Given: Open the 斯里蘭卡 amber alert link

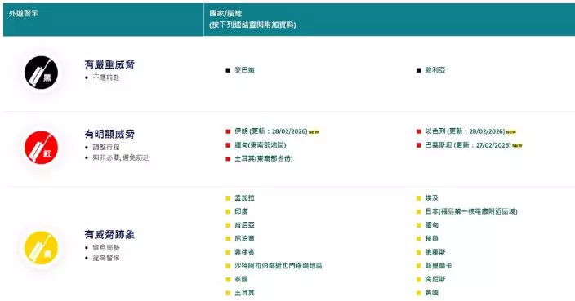Looking at the screenshot, I should [x=439, y=265].
